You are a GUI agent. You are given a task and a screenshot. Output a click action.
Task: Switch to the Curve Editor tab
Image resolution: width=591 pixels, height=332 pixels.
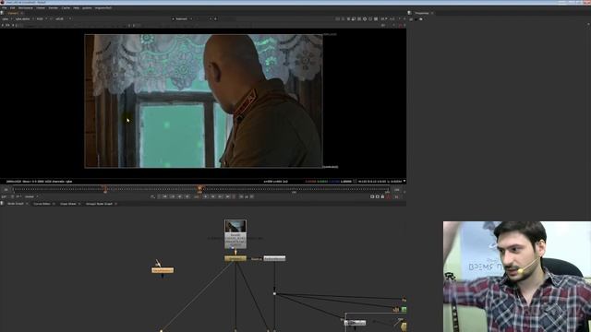(42, 204)
